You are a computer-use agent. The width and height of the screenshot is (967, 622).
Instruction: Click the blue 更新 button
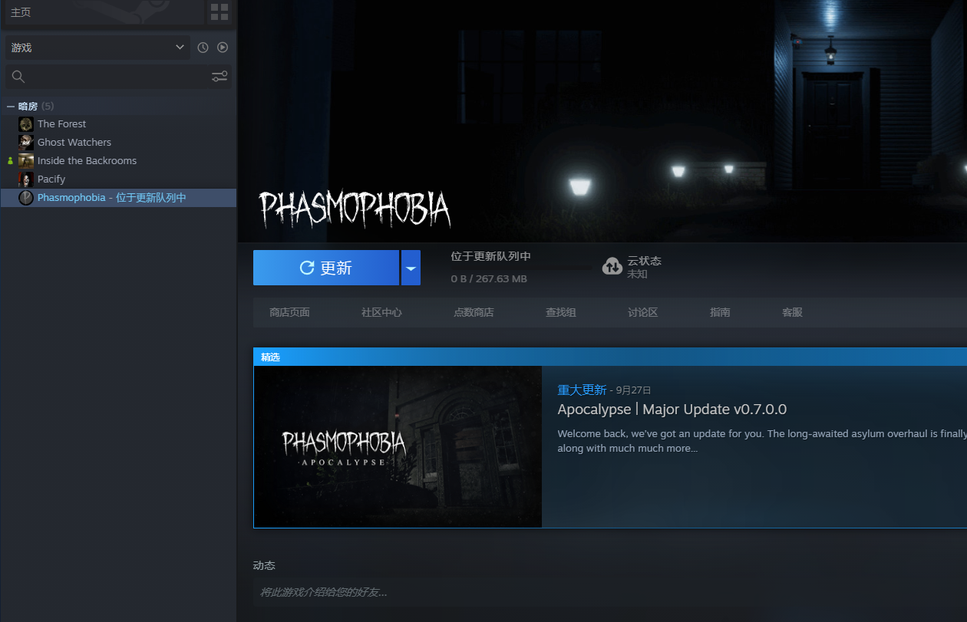coord(326,268)
